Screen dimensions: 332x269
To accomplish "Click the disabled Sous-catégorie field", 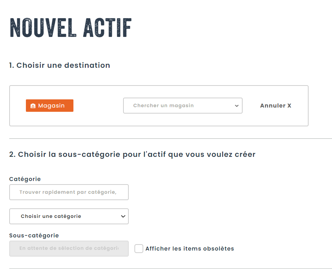I will [69, 248].
